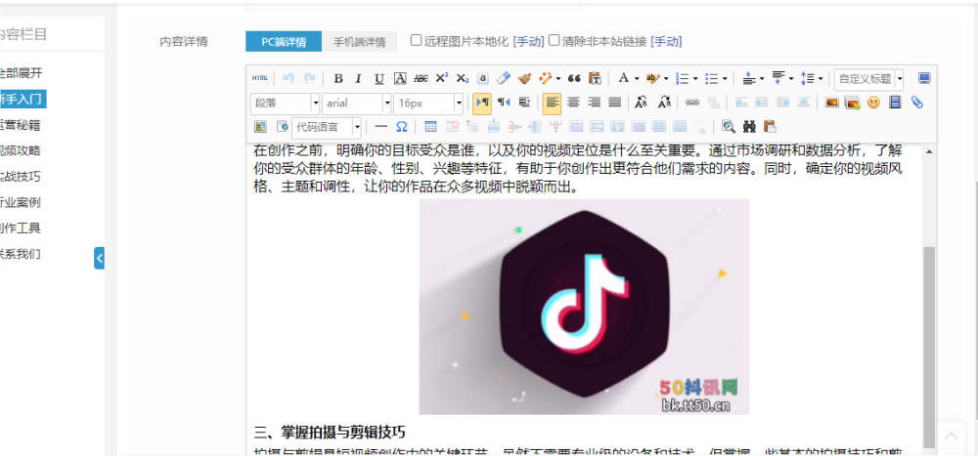978x456 pixels.
Task: Select 新手入门 sidebar item
Action: (22, 99)
